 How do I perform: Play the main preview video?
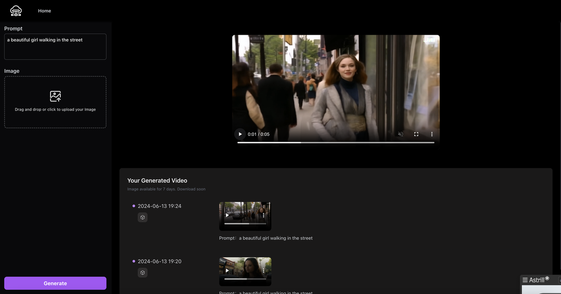[x=240, y=134]
